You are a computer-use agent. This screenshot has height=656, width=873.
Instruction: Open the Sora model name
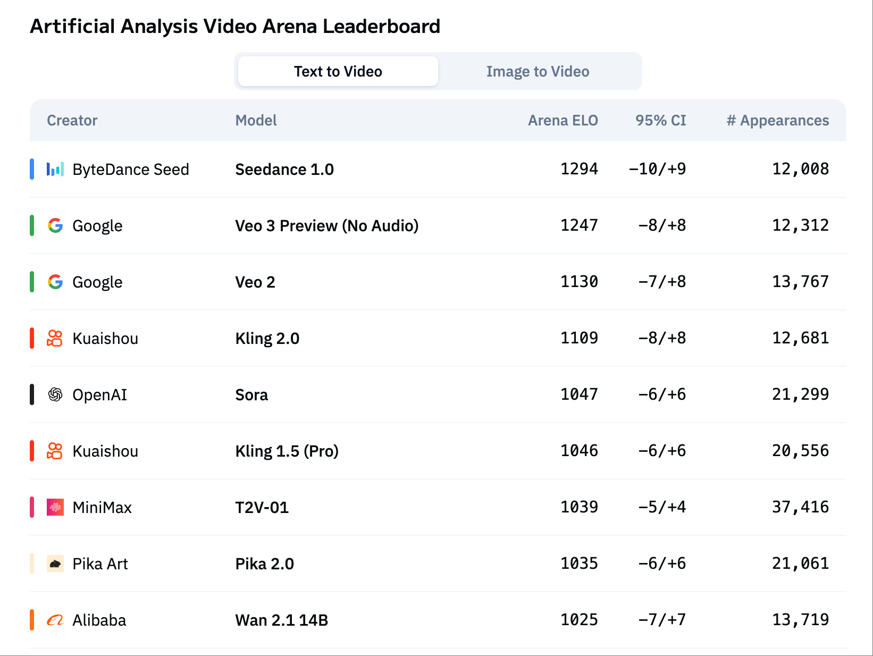[251, 394]
